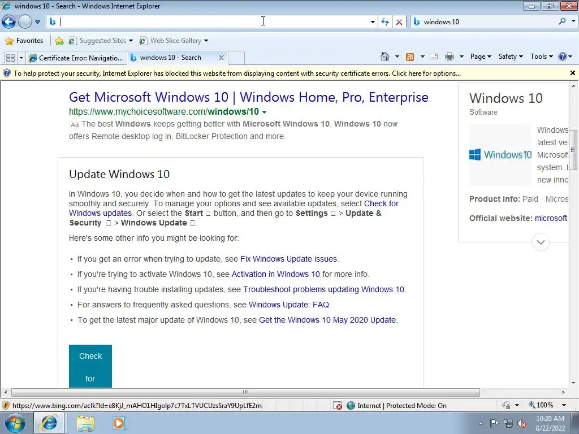Open 'Get Microsoft Windows 10' ad headline link
This screenshot has width=579, height=434.
point(249,97)
